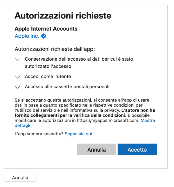Click the gray Annulla button in the dialog
Viewport: 174px width, 187px height.
97,149
